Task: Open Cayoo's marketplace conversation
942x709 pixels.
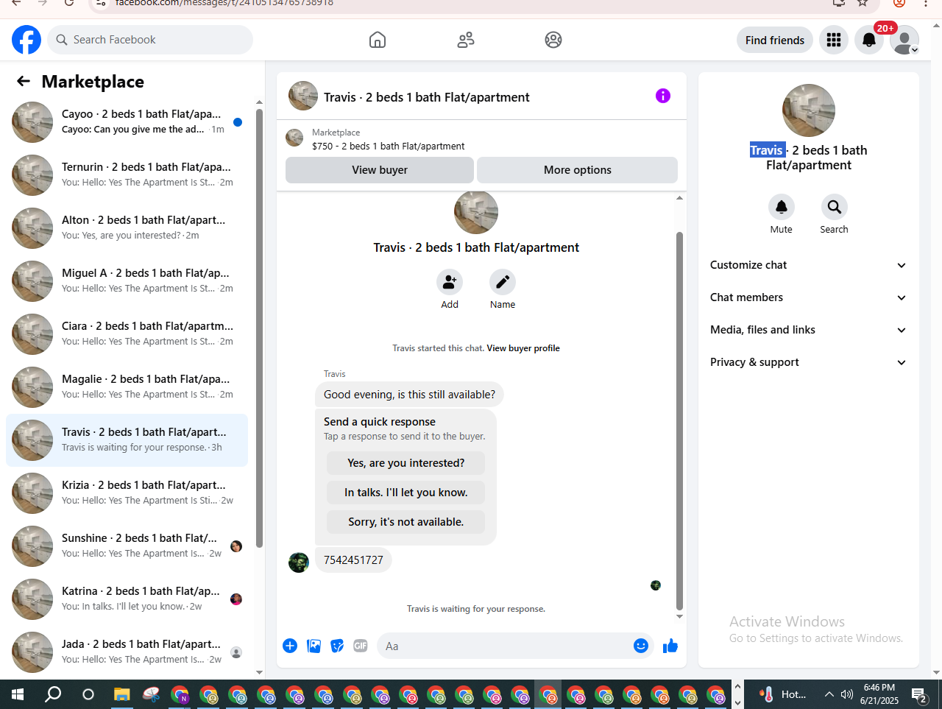Action: tap(127, 122)
